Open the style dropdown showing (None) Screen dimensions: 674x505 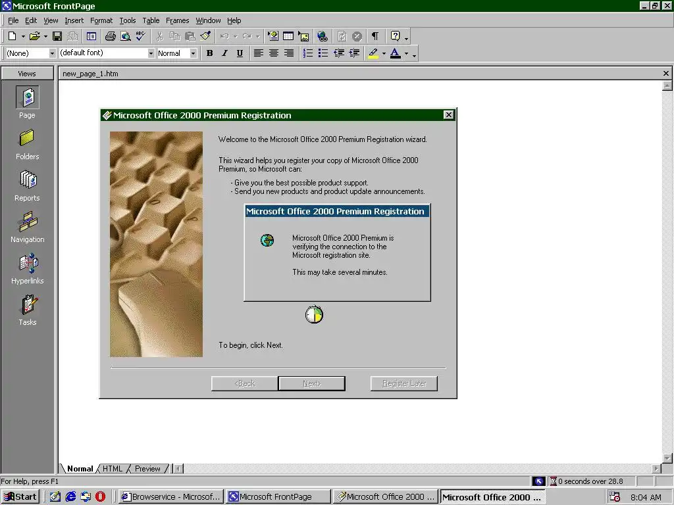pyautogui.click(x=52, y=53)
